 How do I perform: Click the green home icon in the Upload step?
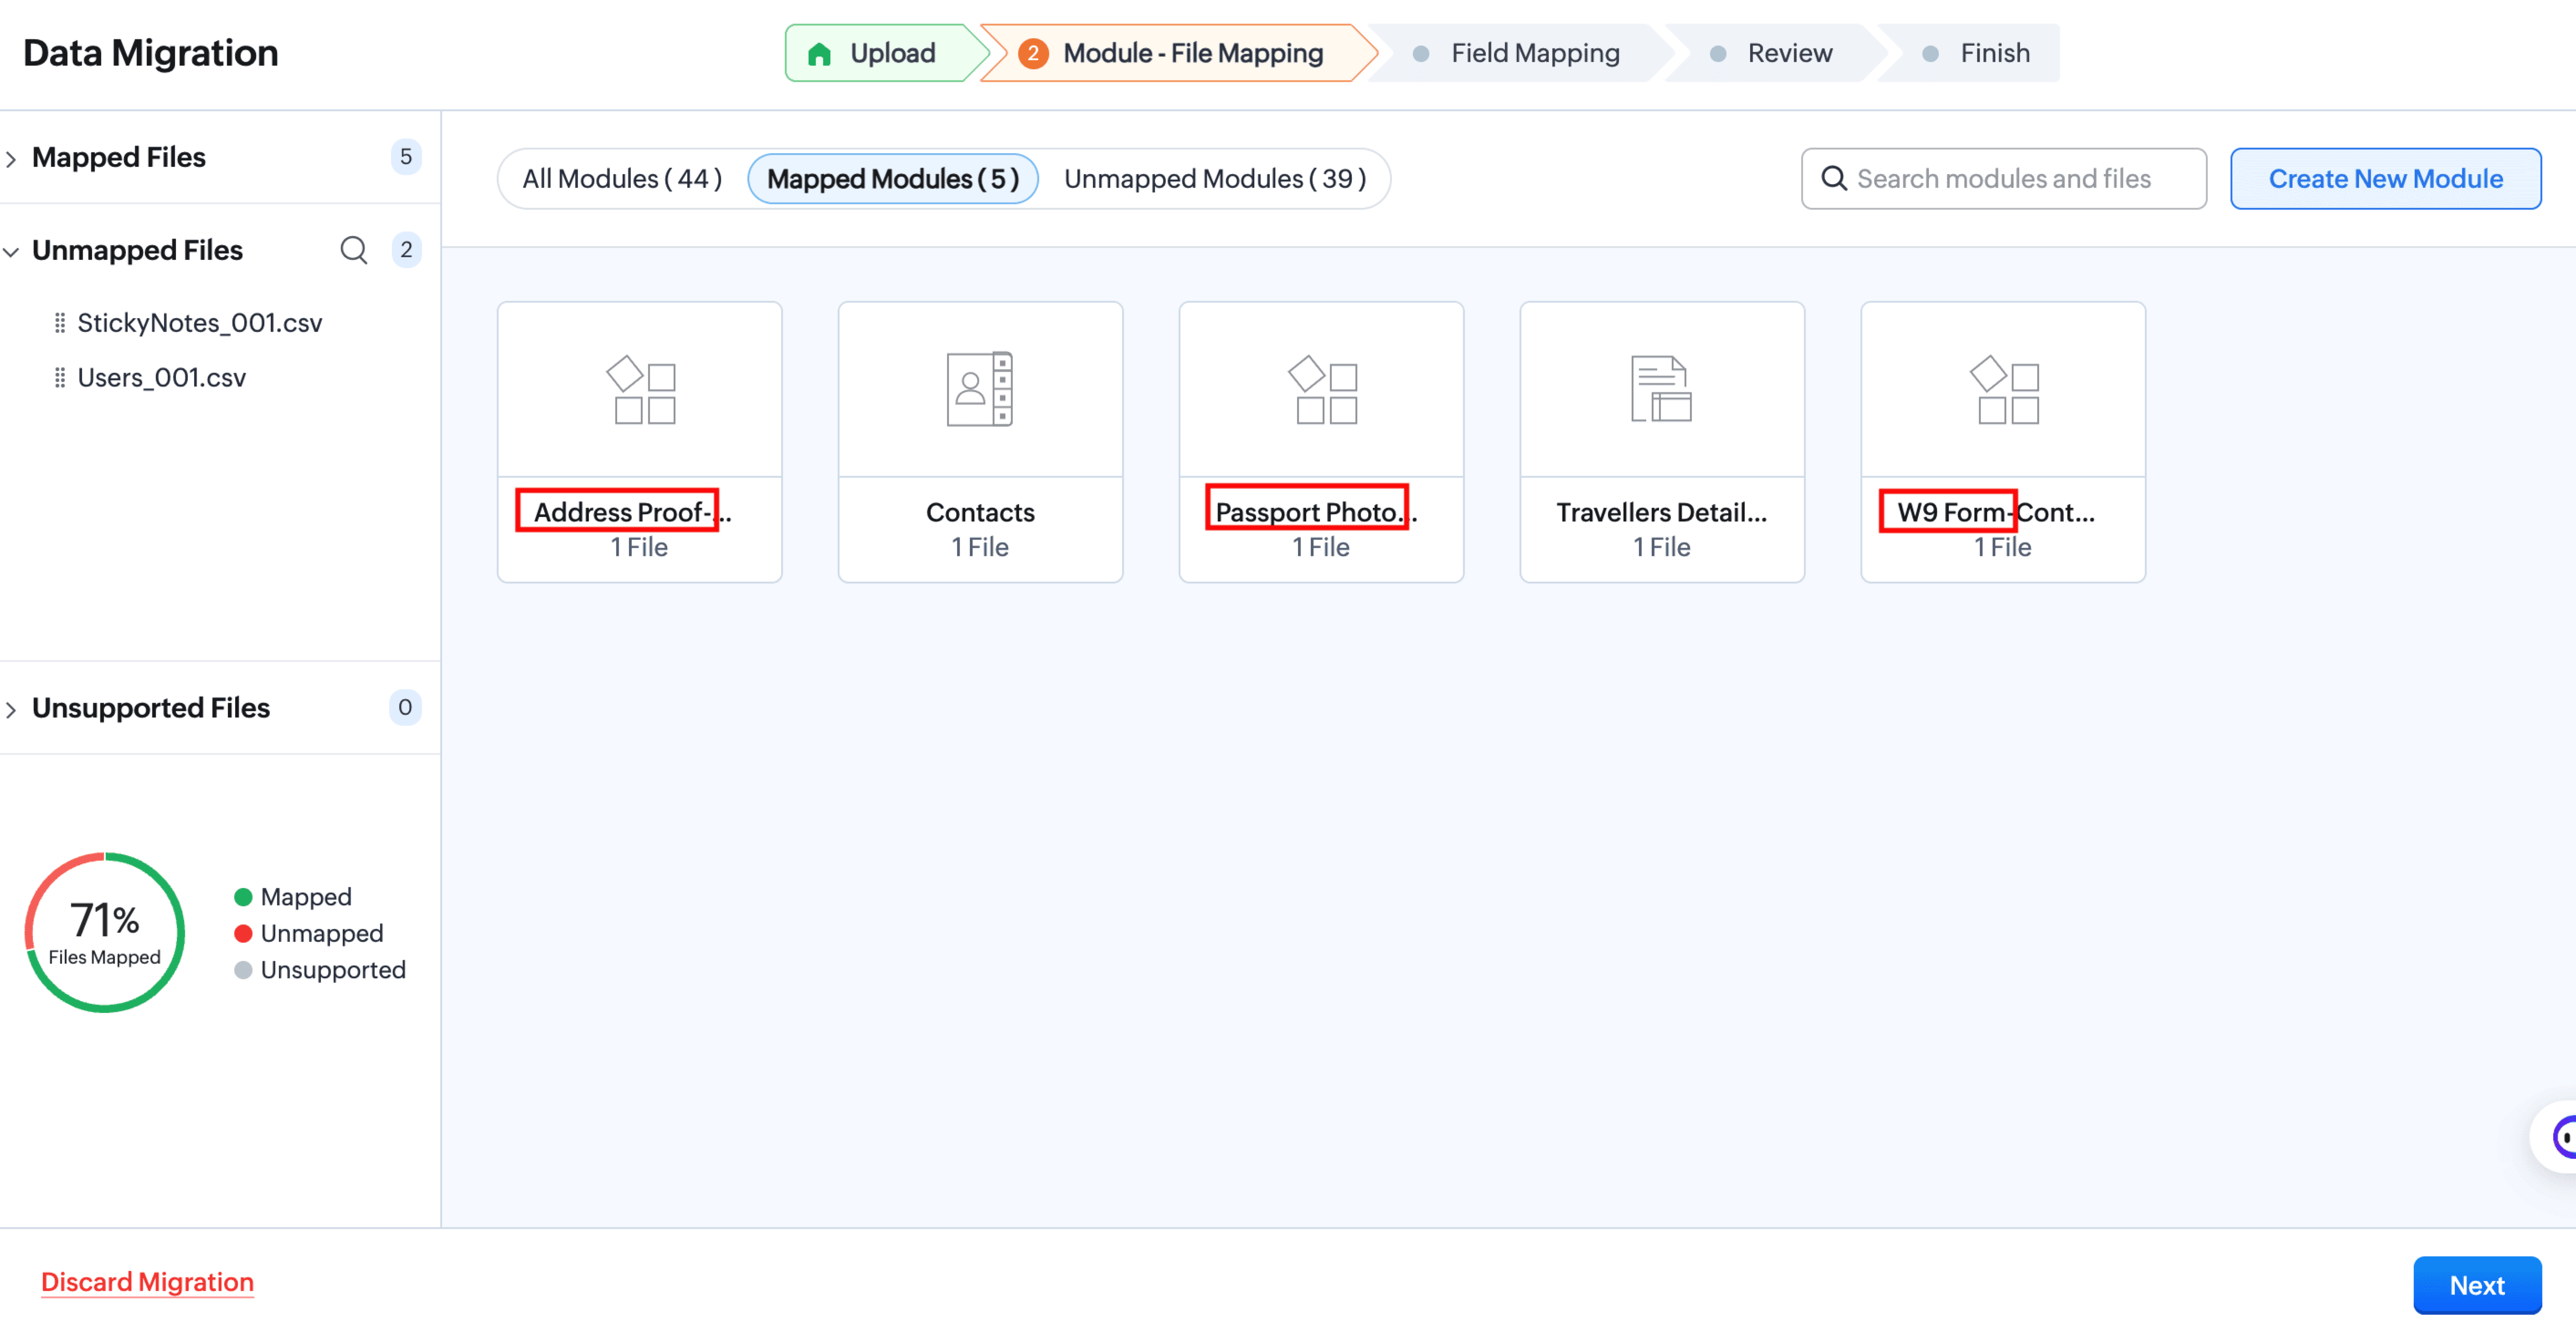(819, 54)
